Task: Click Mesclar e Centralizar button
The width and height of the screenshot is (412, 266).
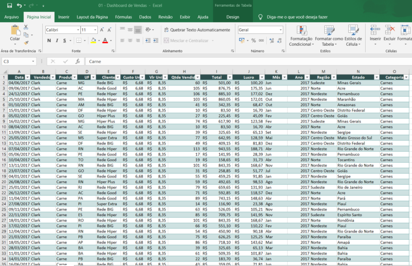Action: point(186,41)
